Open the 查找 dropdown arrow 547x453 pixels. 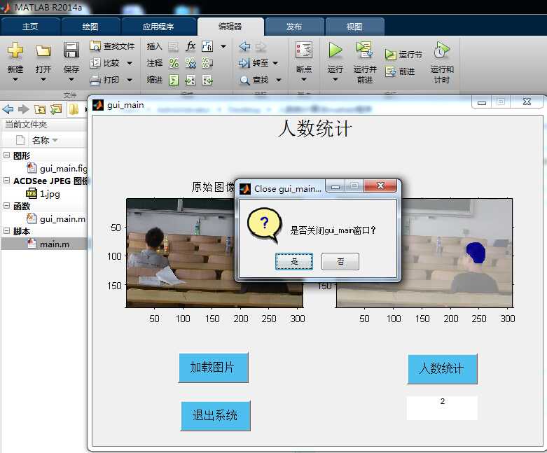click(278, 81)
